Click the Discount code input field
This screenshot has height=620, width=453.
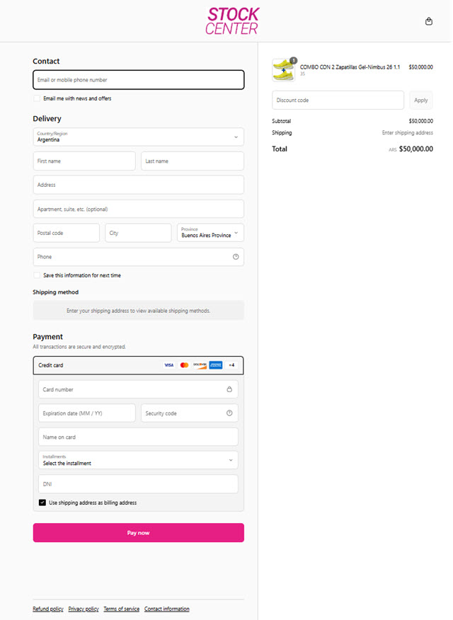pyautogui.click(x=338, y=101)
